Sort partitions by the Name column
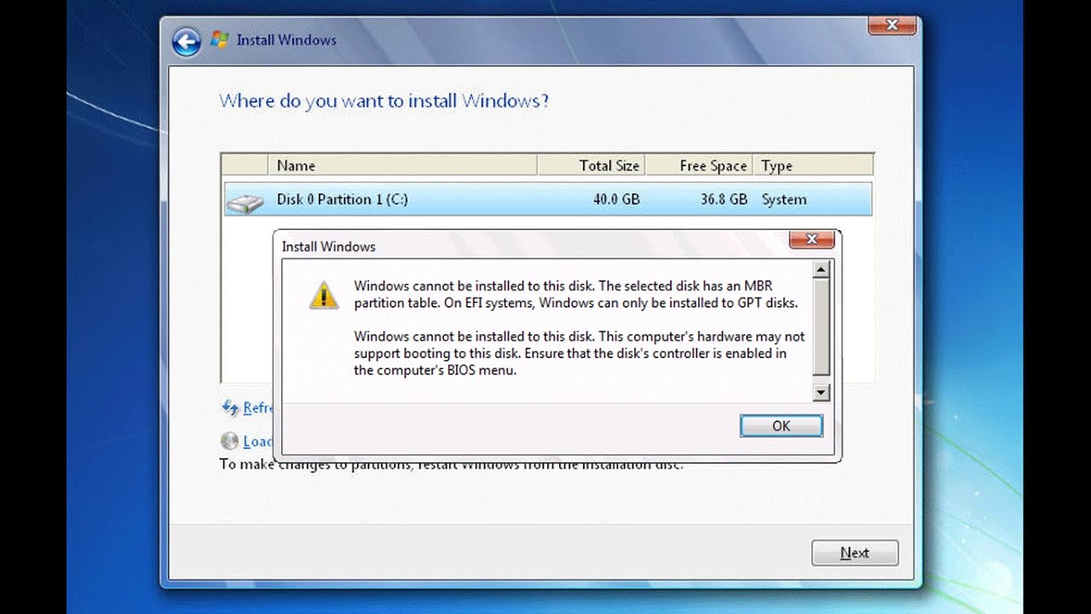The image size is (1091, 614). coord(402,165)
